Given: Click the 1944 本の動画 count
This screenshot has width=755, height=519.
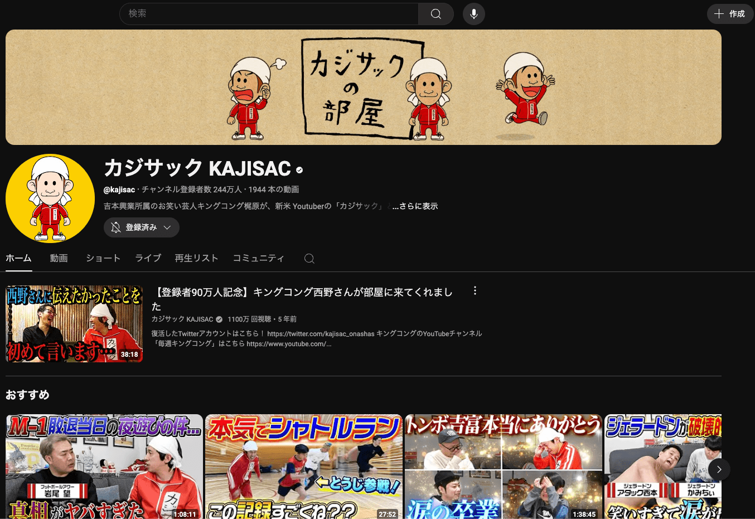Looking at the screenshot, I should click(x=274, y=190).
